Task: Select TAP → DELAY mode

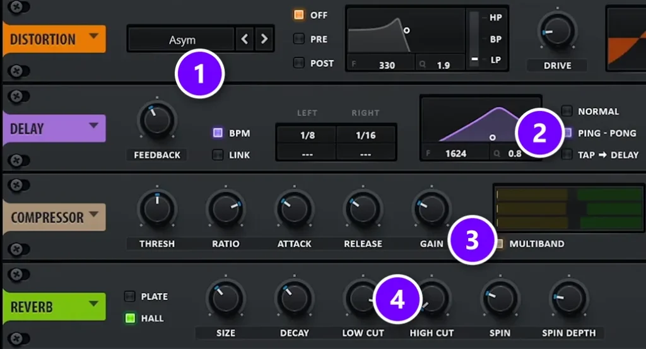Action: (567, 155)
